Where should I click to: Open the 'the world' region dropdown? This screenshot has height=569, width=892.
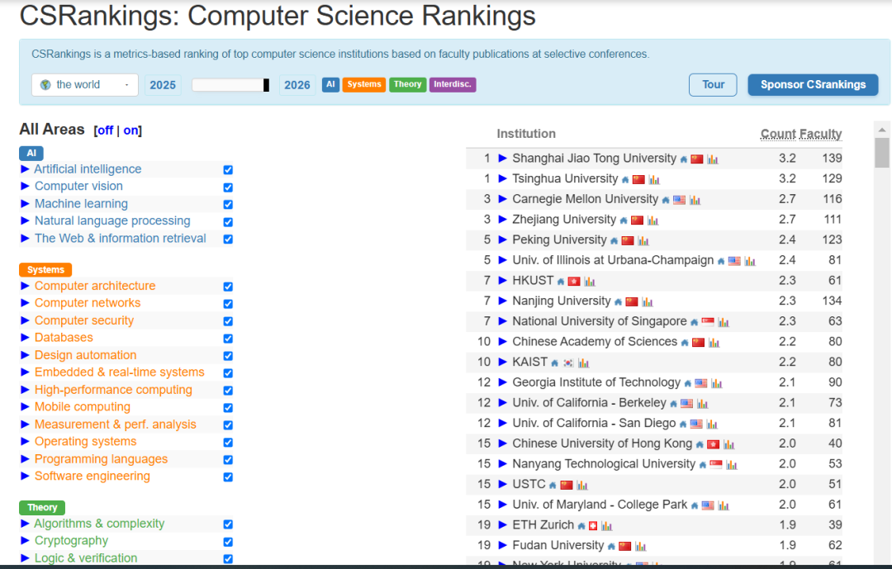pyautogui.click(x=85, y=85)
